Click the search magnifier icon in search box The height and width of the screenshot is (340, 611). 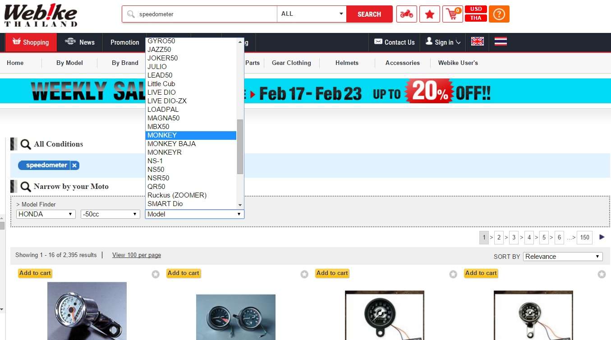(x=131, y=14)
